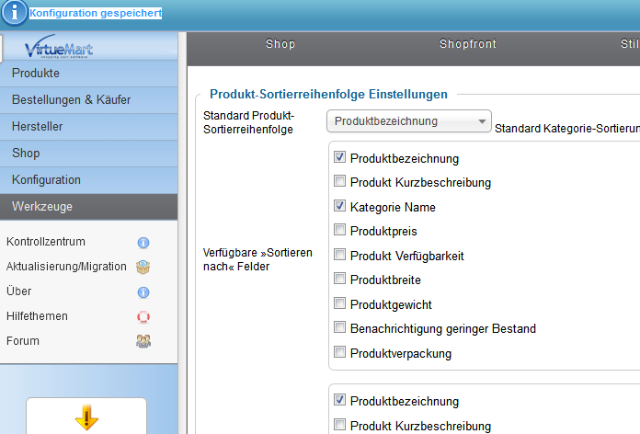Screen dimensions: 640x434
Task: Switch to the Shop tab
Action: point(280,43)
